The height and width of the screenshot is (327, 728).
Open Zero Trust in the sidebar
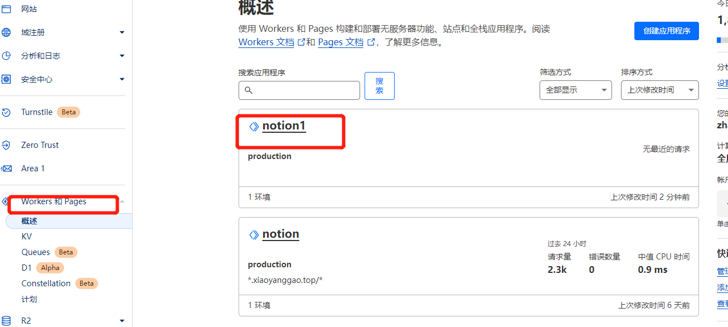click(x=40, y=145)
